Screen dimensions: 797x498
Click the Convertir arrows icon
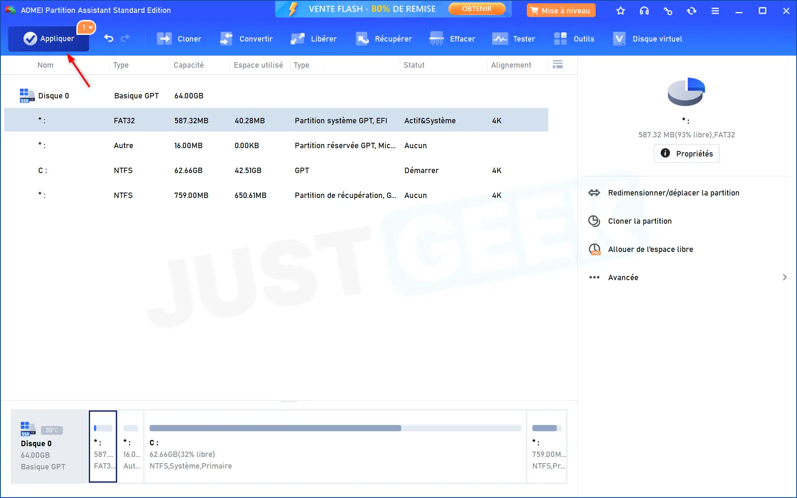click(226, 39)
